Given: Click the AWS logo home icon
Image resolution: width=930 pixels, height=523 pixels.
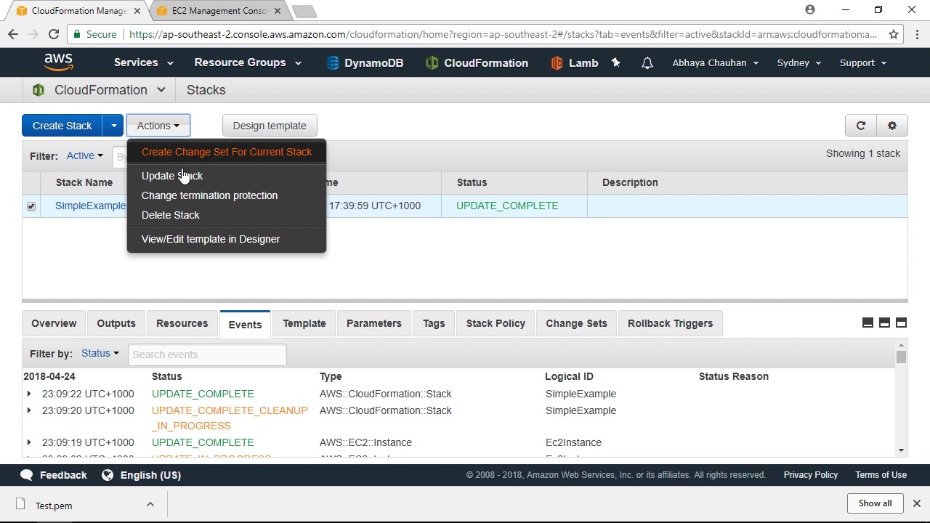Looking at the screenshot, I should 58,62.
